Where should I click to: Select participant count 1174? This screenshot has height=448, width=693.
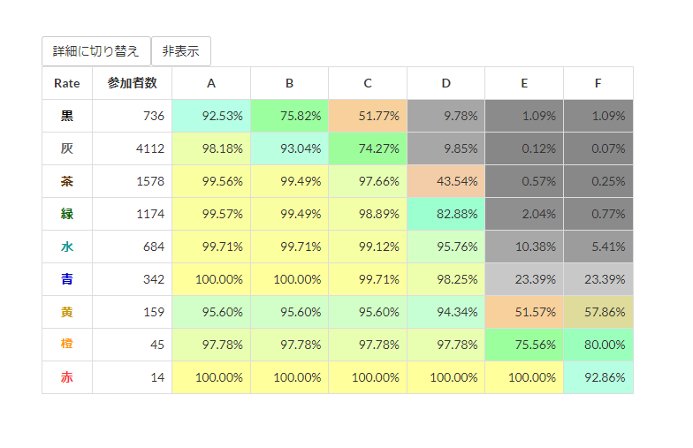[x=133, y=214]
